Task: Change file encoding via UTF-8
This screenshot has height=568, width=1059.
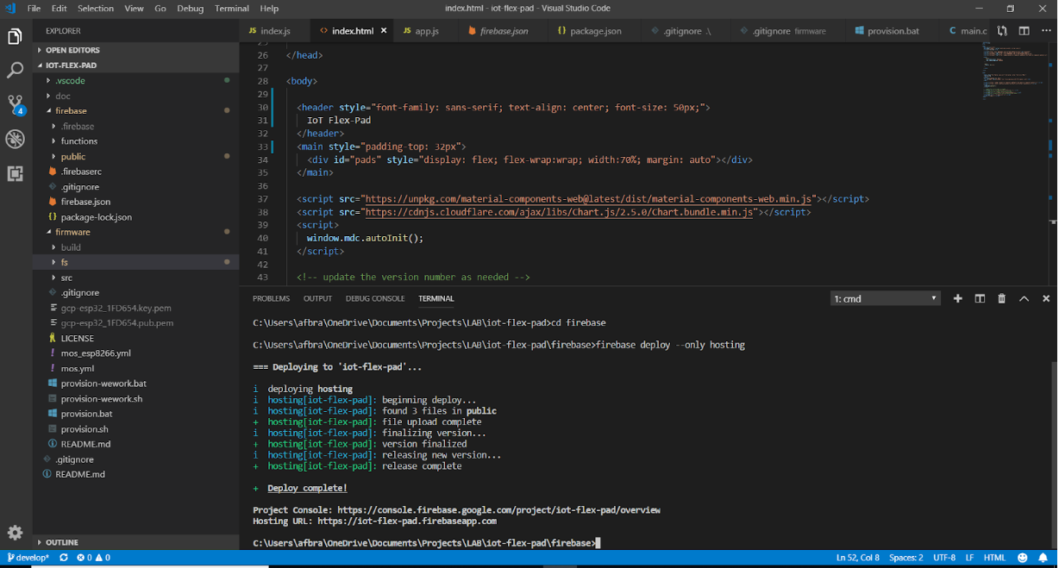Action: (x=944, y=558)
